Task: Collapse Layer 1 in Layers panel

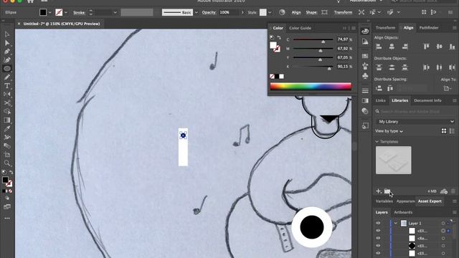Action: pyautogui.click(x=396, y=223)
